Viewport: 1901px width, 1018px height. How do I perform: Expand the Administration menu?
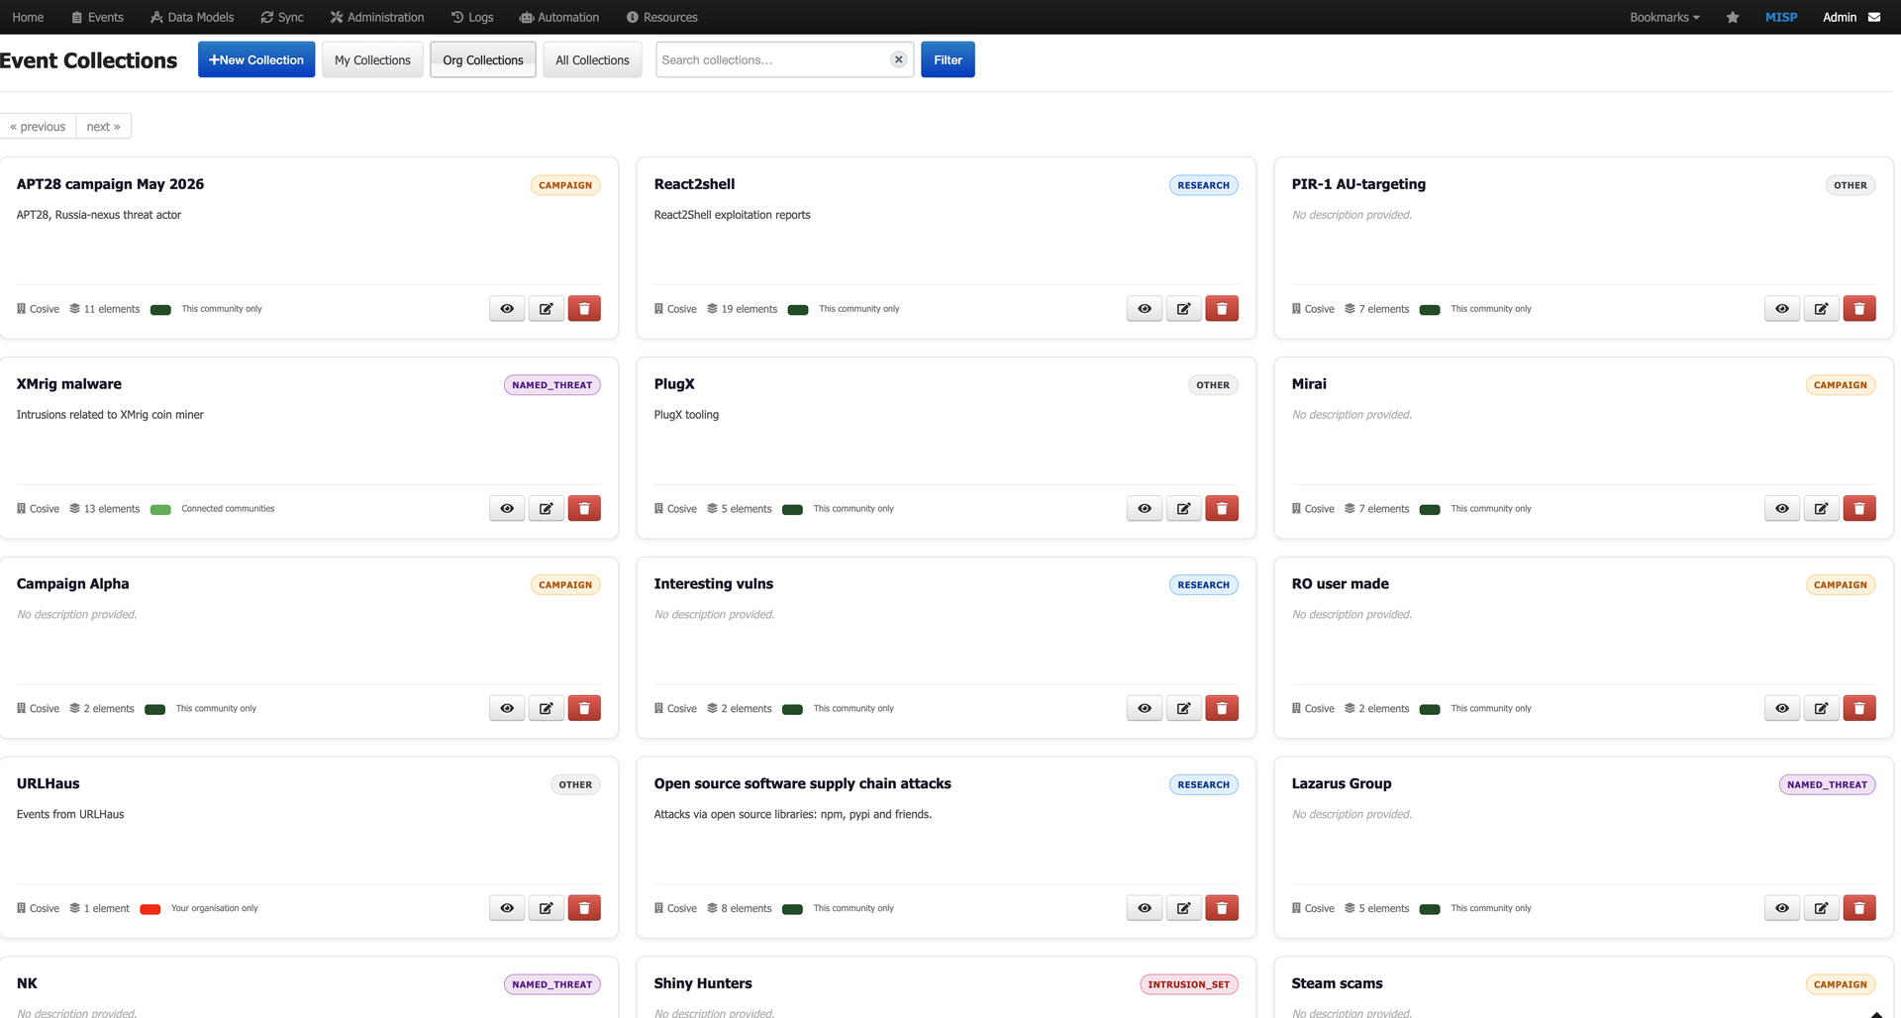[x=377, y=17]
